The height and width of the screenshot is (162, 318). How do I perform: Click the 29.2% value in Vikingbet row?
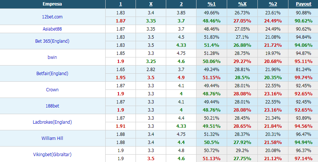(242, 150)
